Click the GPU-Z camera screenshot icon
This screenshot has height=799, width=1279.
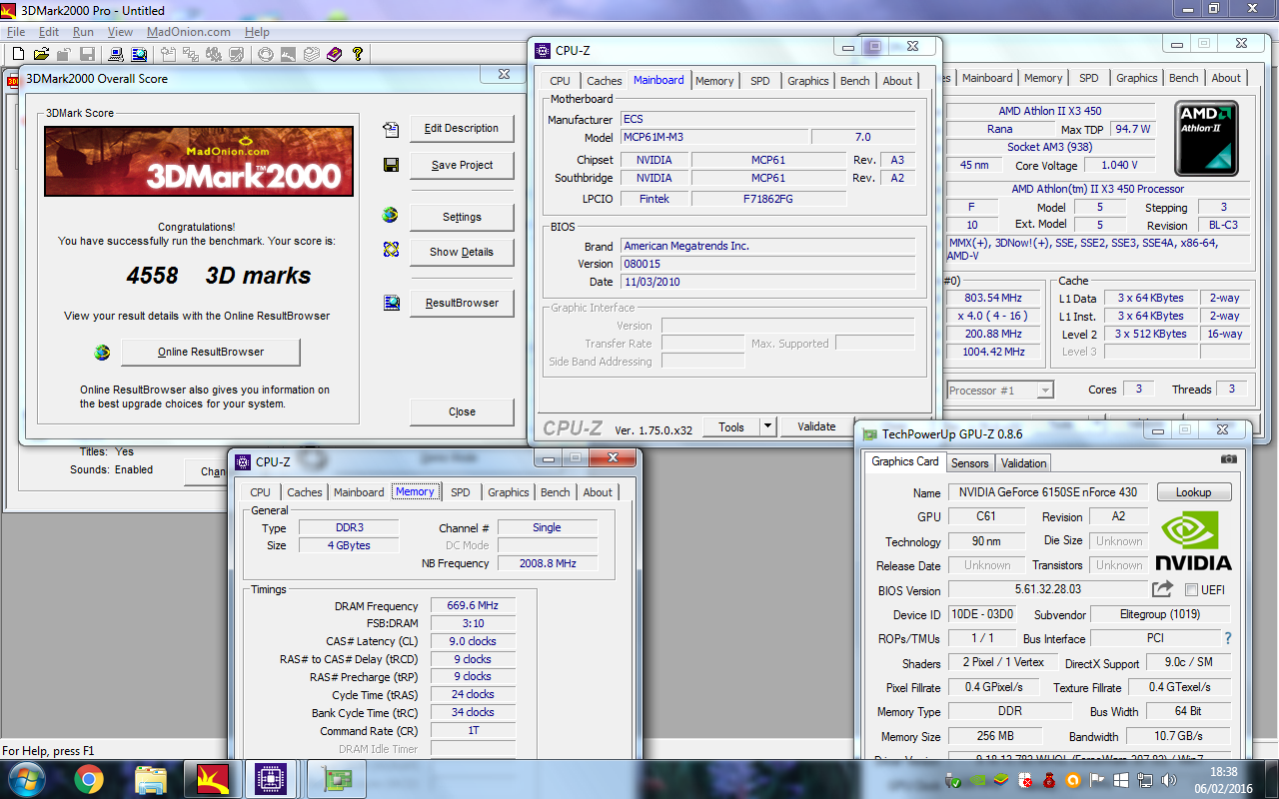1229,459
